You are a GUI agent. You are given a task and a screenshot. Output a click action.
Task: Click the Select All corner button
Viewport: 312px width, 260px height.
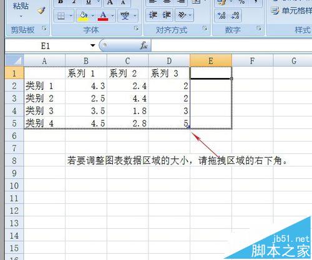click(x=14, y=60)
